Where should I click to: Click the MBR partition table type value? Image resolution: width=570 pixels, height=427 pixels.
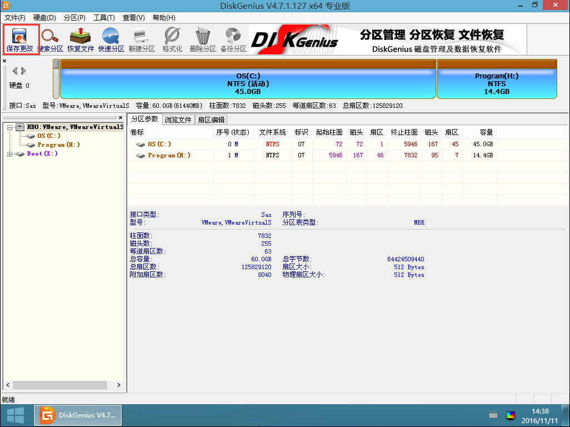tap(419, 222)
